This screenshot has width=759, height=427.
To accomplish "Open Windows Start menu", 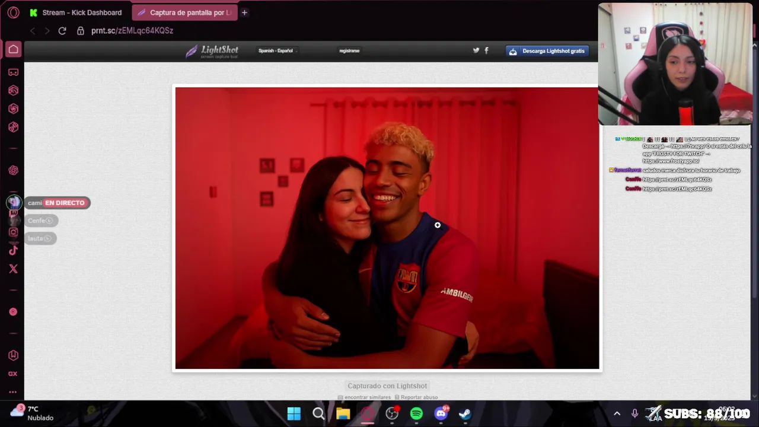I will pos(294,413).
